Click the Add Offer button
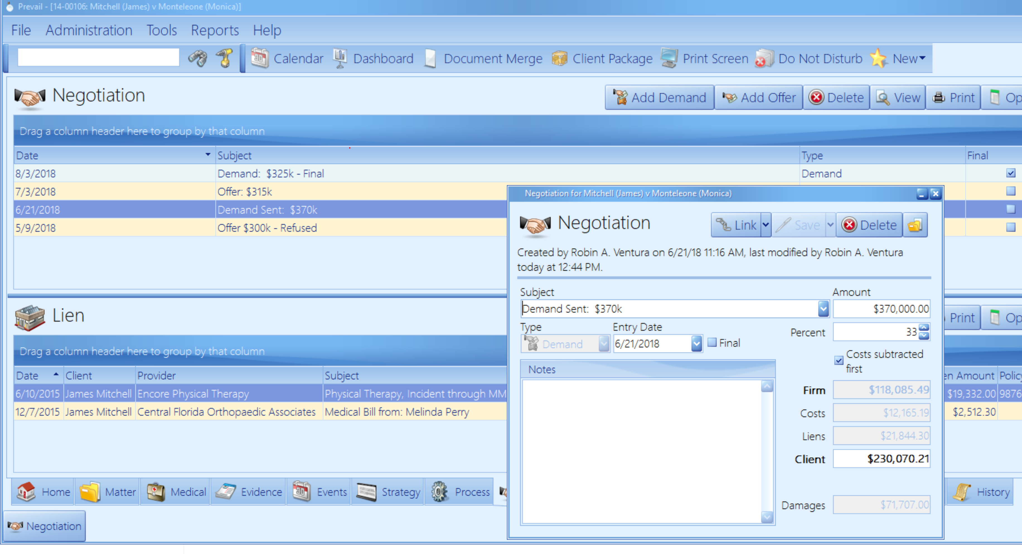The image size is (1022, 554). (759, 98)
